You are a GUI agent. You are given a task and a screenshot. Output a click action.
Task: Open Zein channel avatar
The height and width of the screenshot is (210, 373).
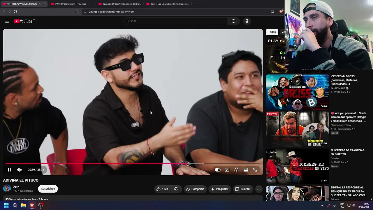[7, 188]
